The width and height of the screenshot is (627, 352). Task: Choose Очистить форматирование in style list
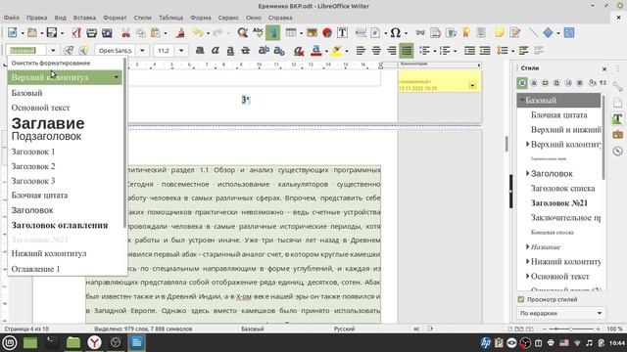pos(51,63)
